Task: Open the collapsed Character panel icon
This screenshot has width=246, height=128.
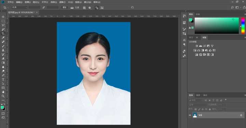Action: [184, 40]
